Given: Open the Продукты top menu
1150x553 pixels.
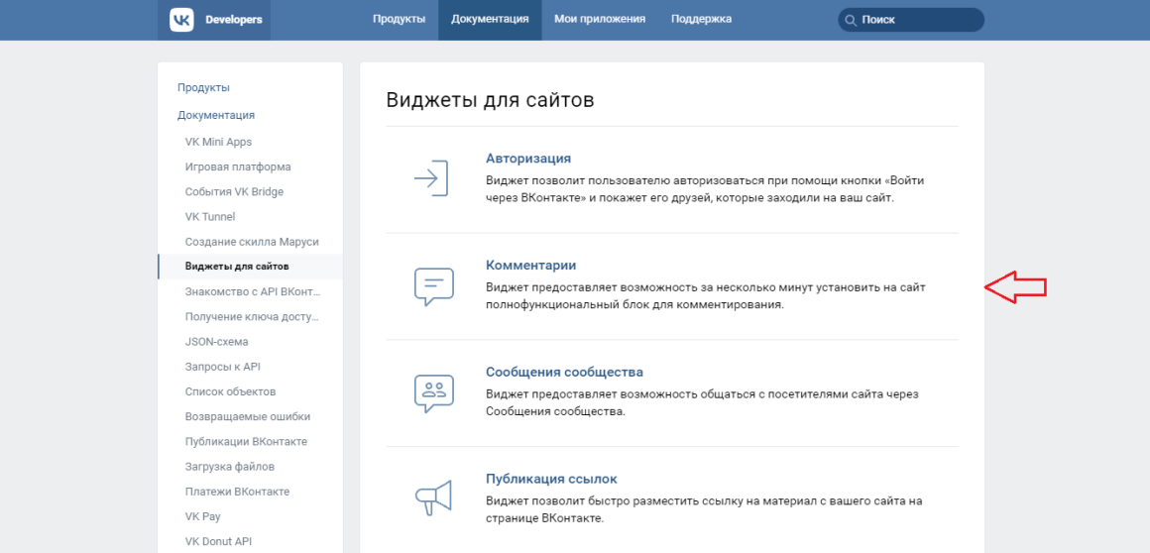Looking at the screenshot, I should tap(399, 20).
